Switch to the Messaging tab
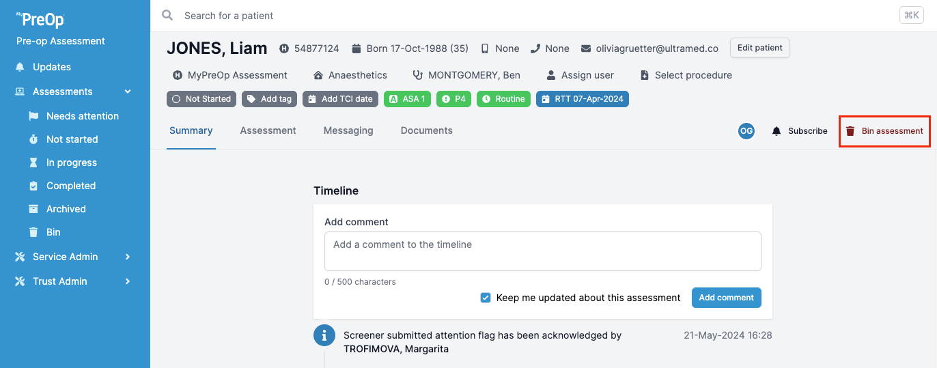The image size is (937, 368). coord(348,130)
